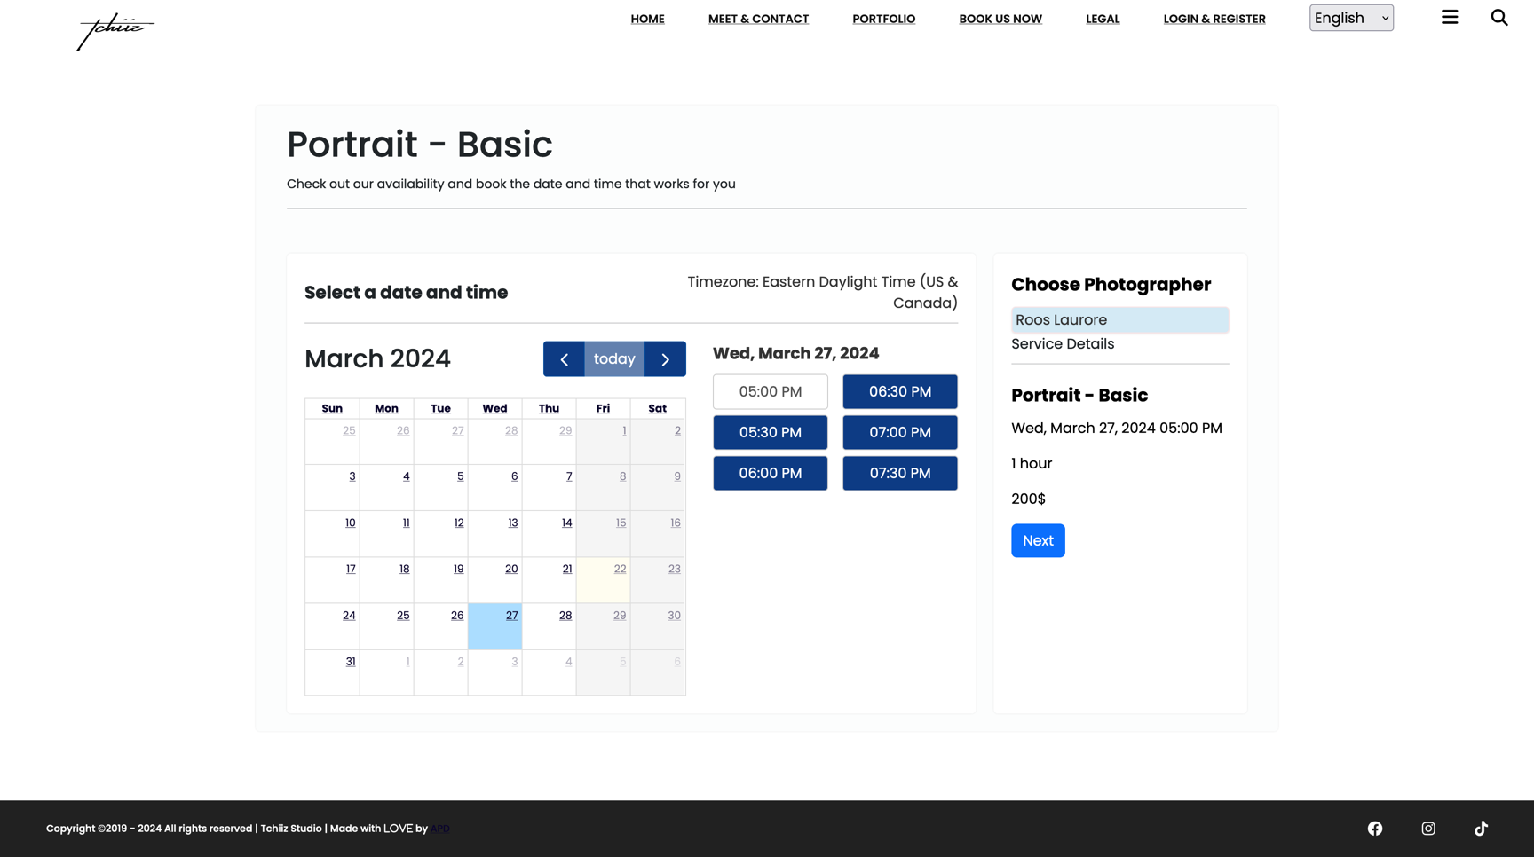This screenshot has width=1534, height=857.
Task: Click the Sat column header
Action: pos(657,409)
